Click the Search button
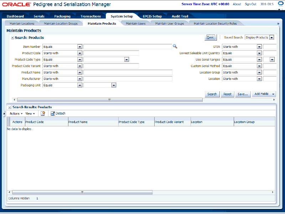Image resolution: width=285 pixels, height=214 pixels. (212, 94)
